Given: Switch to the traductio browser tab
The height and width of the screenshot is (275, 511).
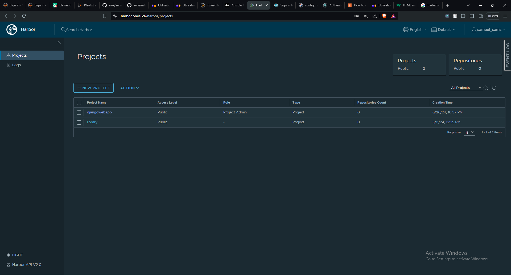Looking at the screenshot, I should [x=430, y=5].
